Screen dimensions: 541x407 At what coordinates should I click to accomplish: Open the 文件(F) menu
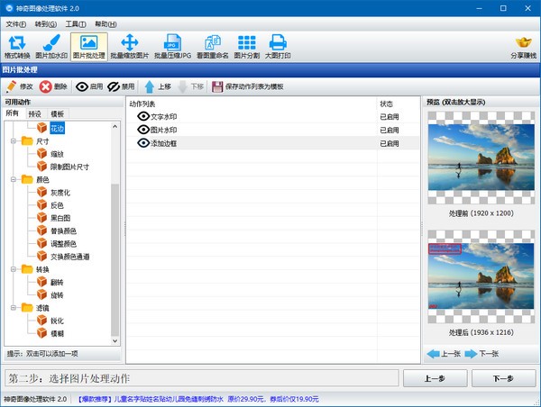click(16, 23)
